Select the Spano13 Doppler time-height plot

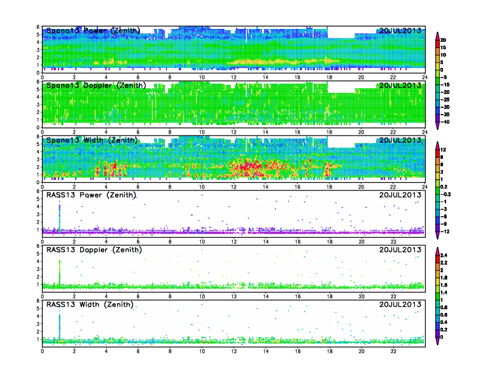(234, 104)
